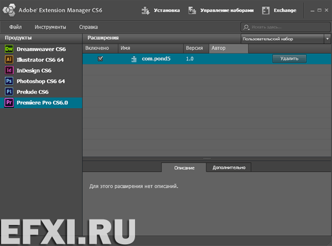The height and width of the screenshot is (246, 332).
Task: Open the Справка menu
Action: point(89,27)
